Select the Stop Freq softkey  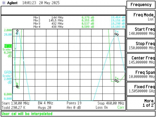coord(141,46)
